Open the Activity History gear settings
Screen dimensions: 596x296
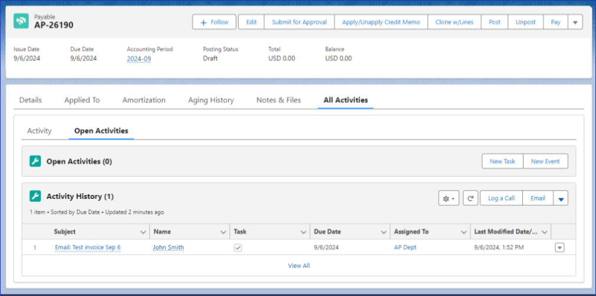(x=449, y=198)
